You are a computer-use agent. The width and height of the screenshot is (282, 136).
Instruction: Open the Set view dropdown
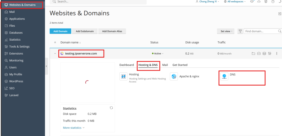click(x=226, y=31)
